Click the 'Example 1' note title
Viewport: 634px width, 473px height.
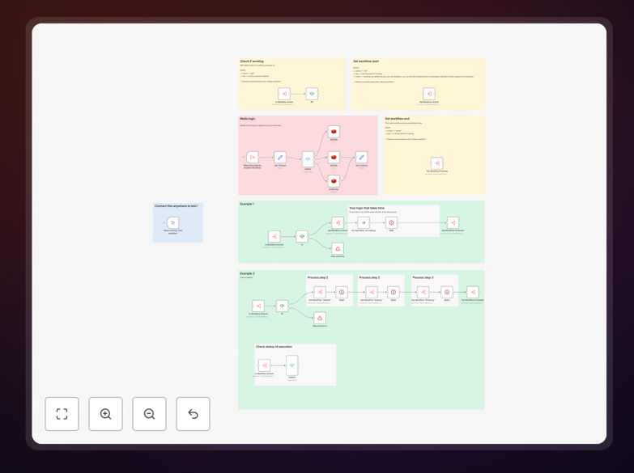tap(247, 204)
